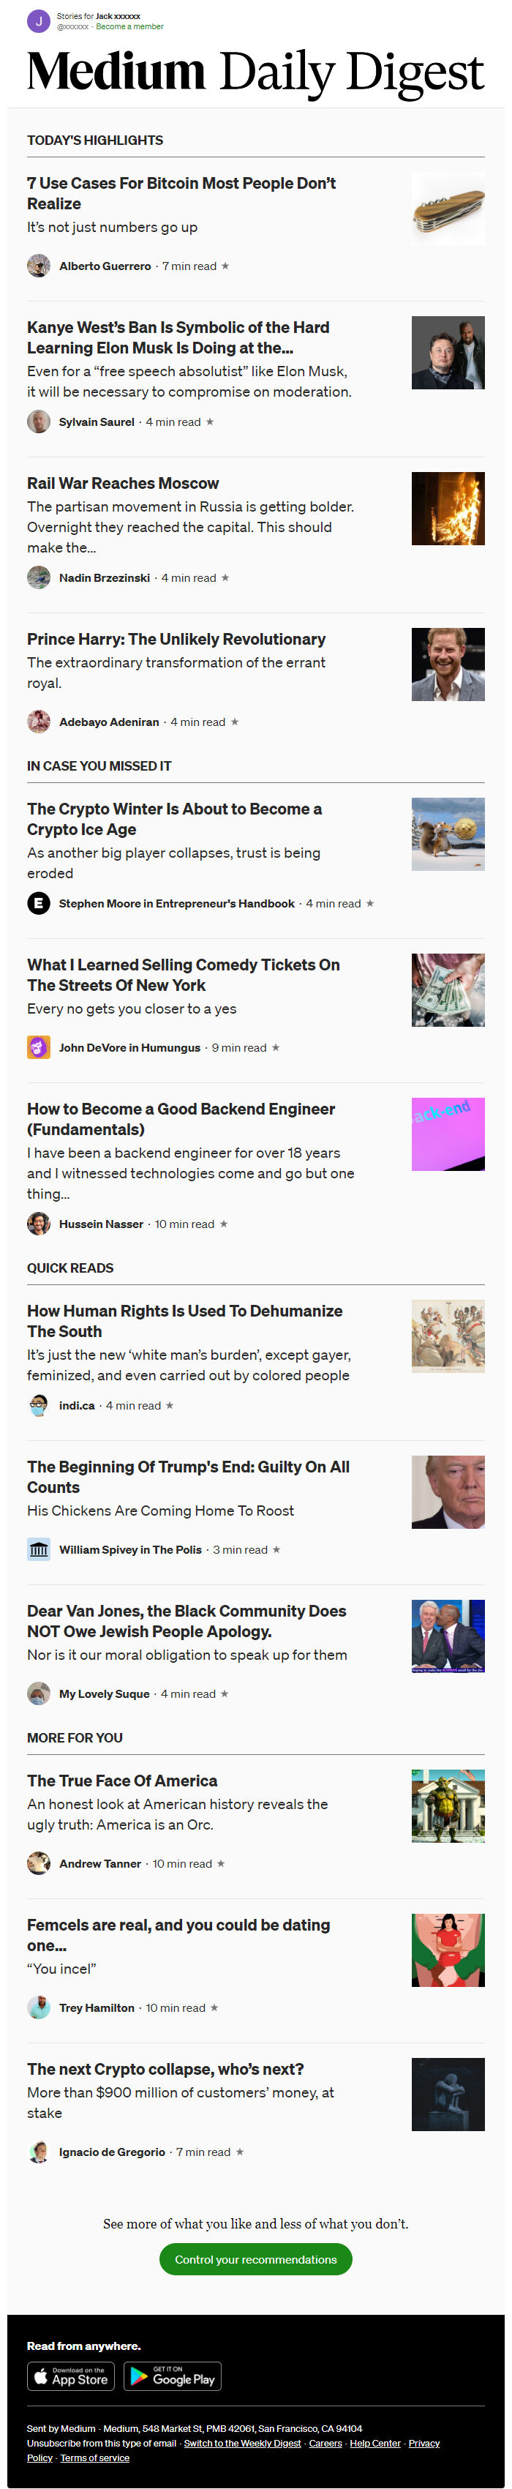Open the Help Center link
Viewport: 512px width, 2489px height.
[374, 2443]
